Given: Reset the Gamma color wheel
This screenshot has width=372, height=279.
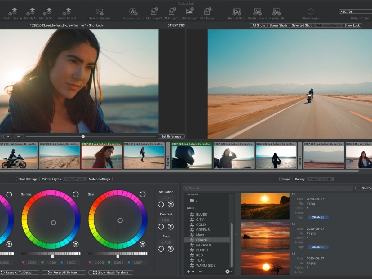Looking at the screenshot, I should pos(76,194).
